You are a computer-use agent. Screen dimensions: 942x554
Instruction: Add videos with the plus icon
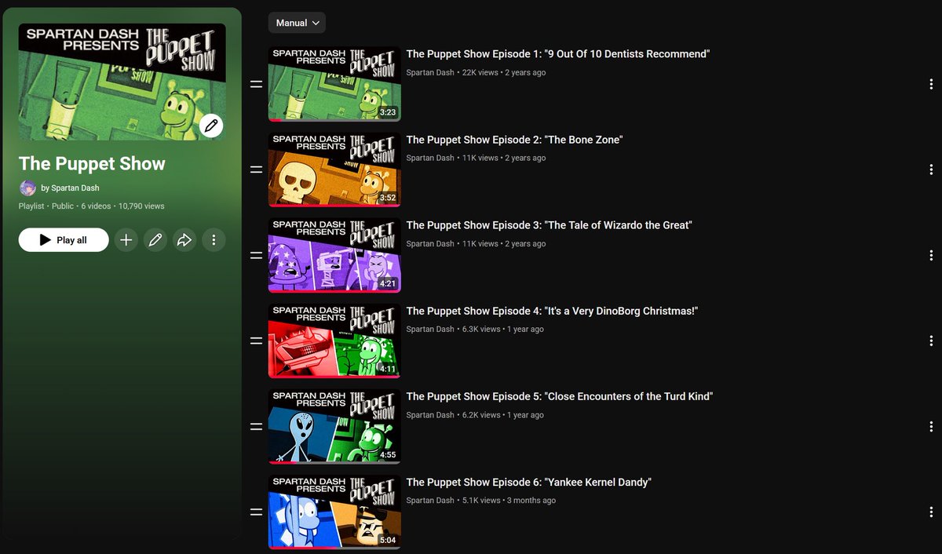(x=126, y=240)
